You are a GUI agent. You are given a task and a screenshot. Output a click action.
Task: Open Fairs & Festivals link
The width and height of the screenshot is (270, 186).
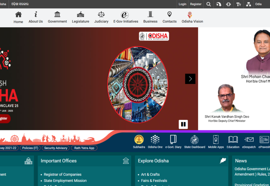[x=154, y=181]
